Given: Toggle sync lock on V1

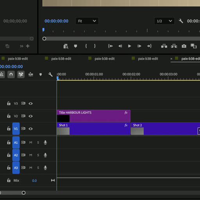Looking at the screenshot, I should (x=23, y=129).
